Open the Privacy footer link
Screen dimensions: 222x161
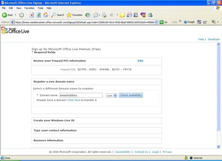coord(167,152)
